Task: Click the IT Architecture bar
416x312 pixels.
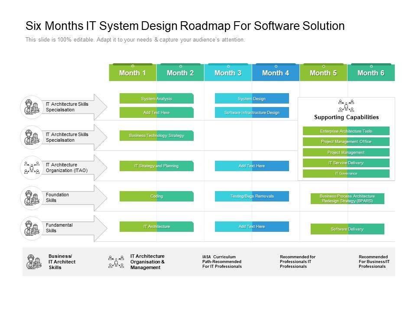Action: tap(156, 227)
